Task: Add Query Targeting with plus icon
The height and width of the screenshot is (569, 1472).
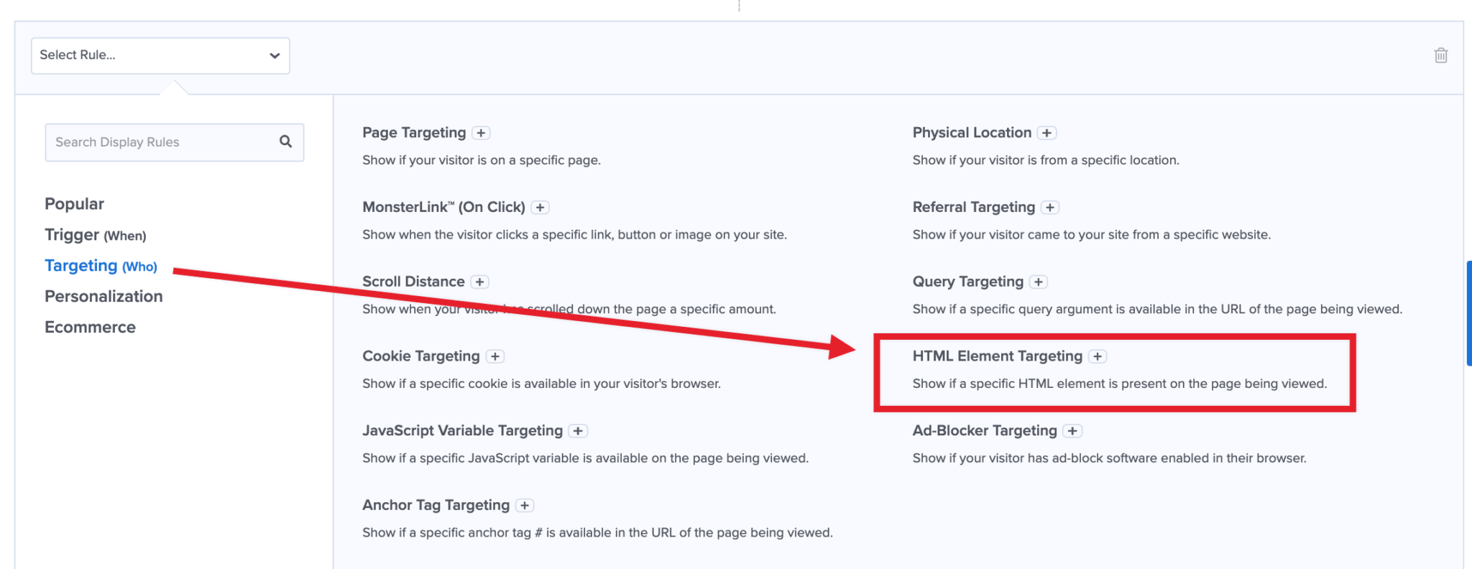Action: pyautogui.click(x=1038, y=282)
